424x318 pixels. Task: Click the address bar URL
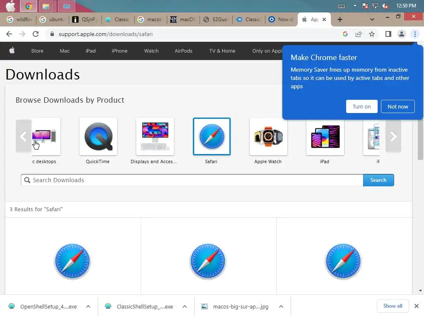point(106,34)
